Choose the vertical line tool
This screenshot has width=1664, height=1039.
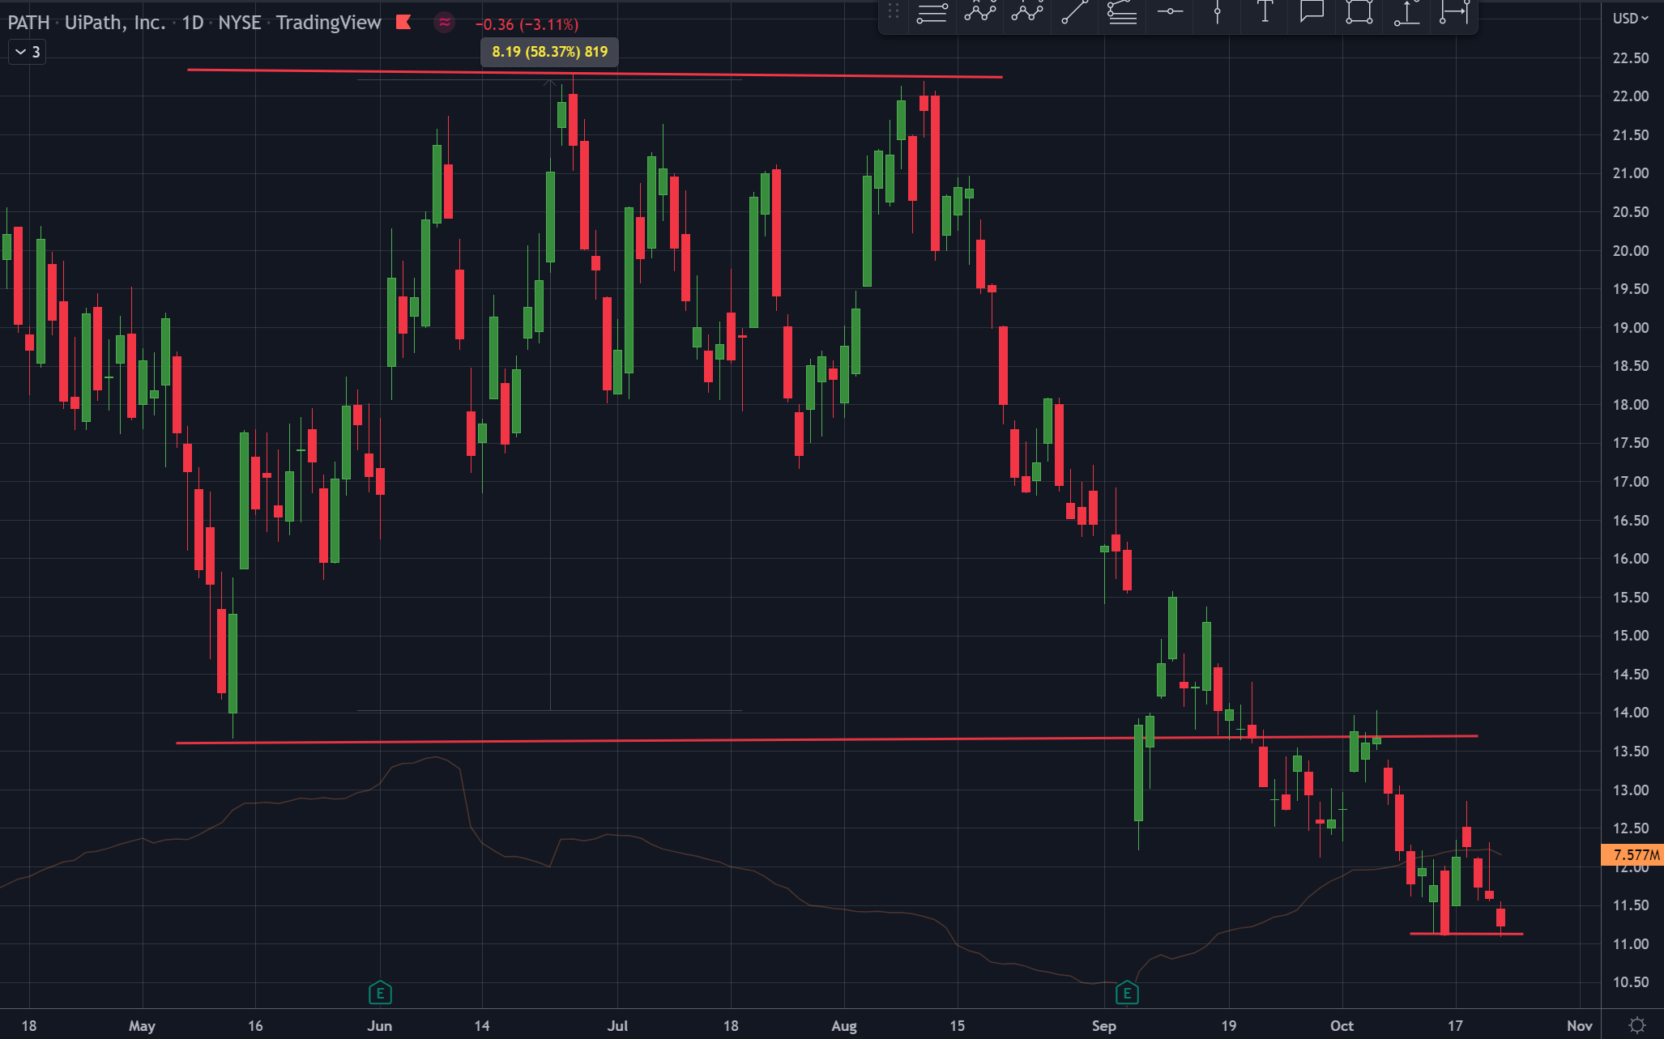tap(1217, 12)
